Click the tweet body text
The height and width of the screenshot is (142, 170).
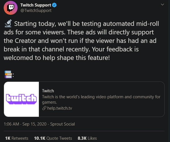(81, 41)
